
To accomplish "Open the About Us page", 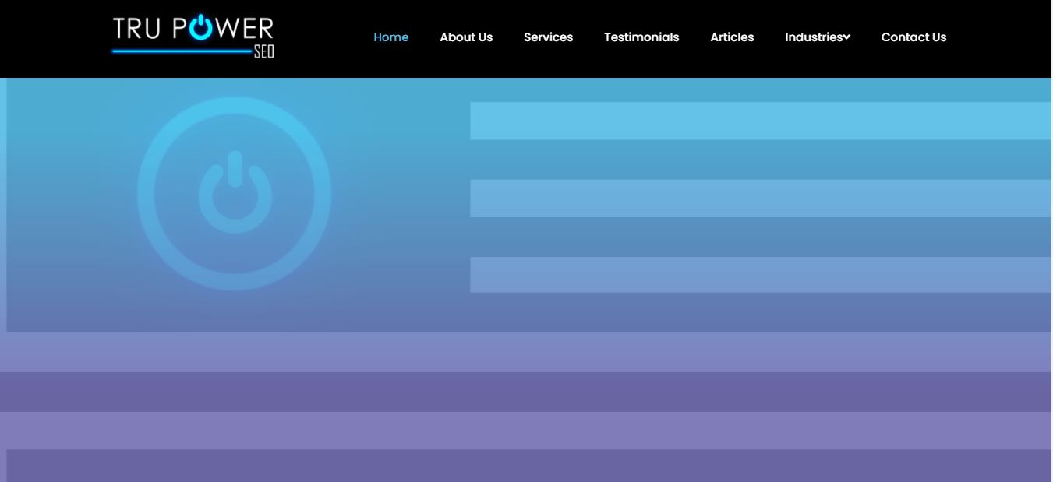I will [466, 37].
